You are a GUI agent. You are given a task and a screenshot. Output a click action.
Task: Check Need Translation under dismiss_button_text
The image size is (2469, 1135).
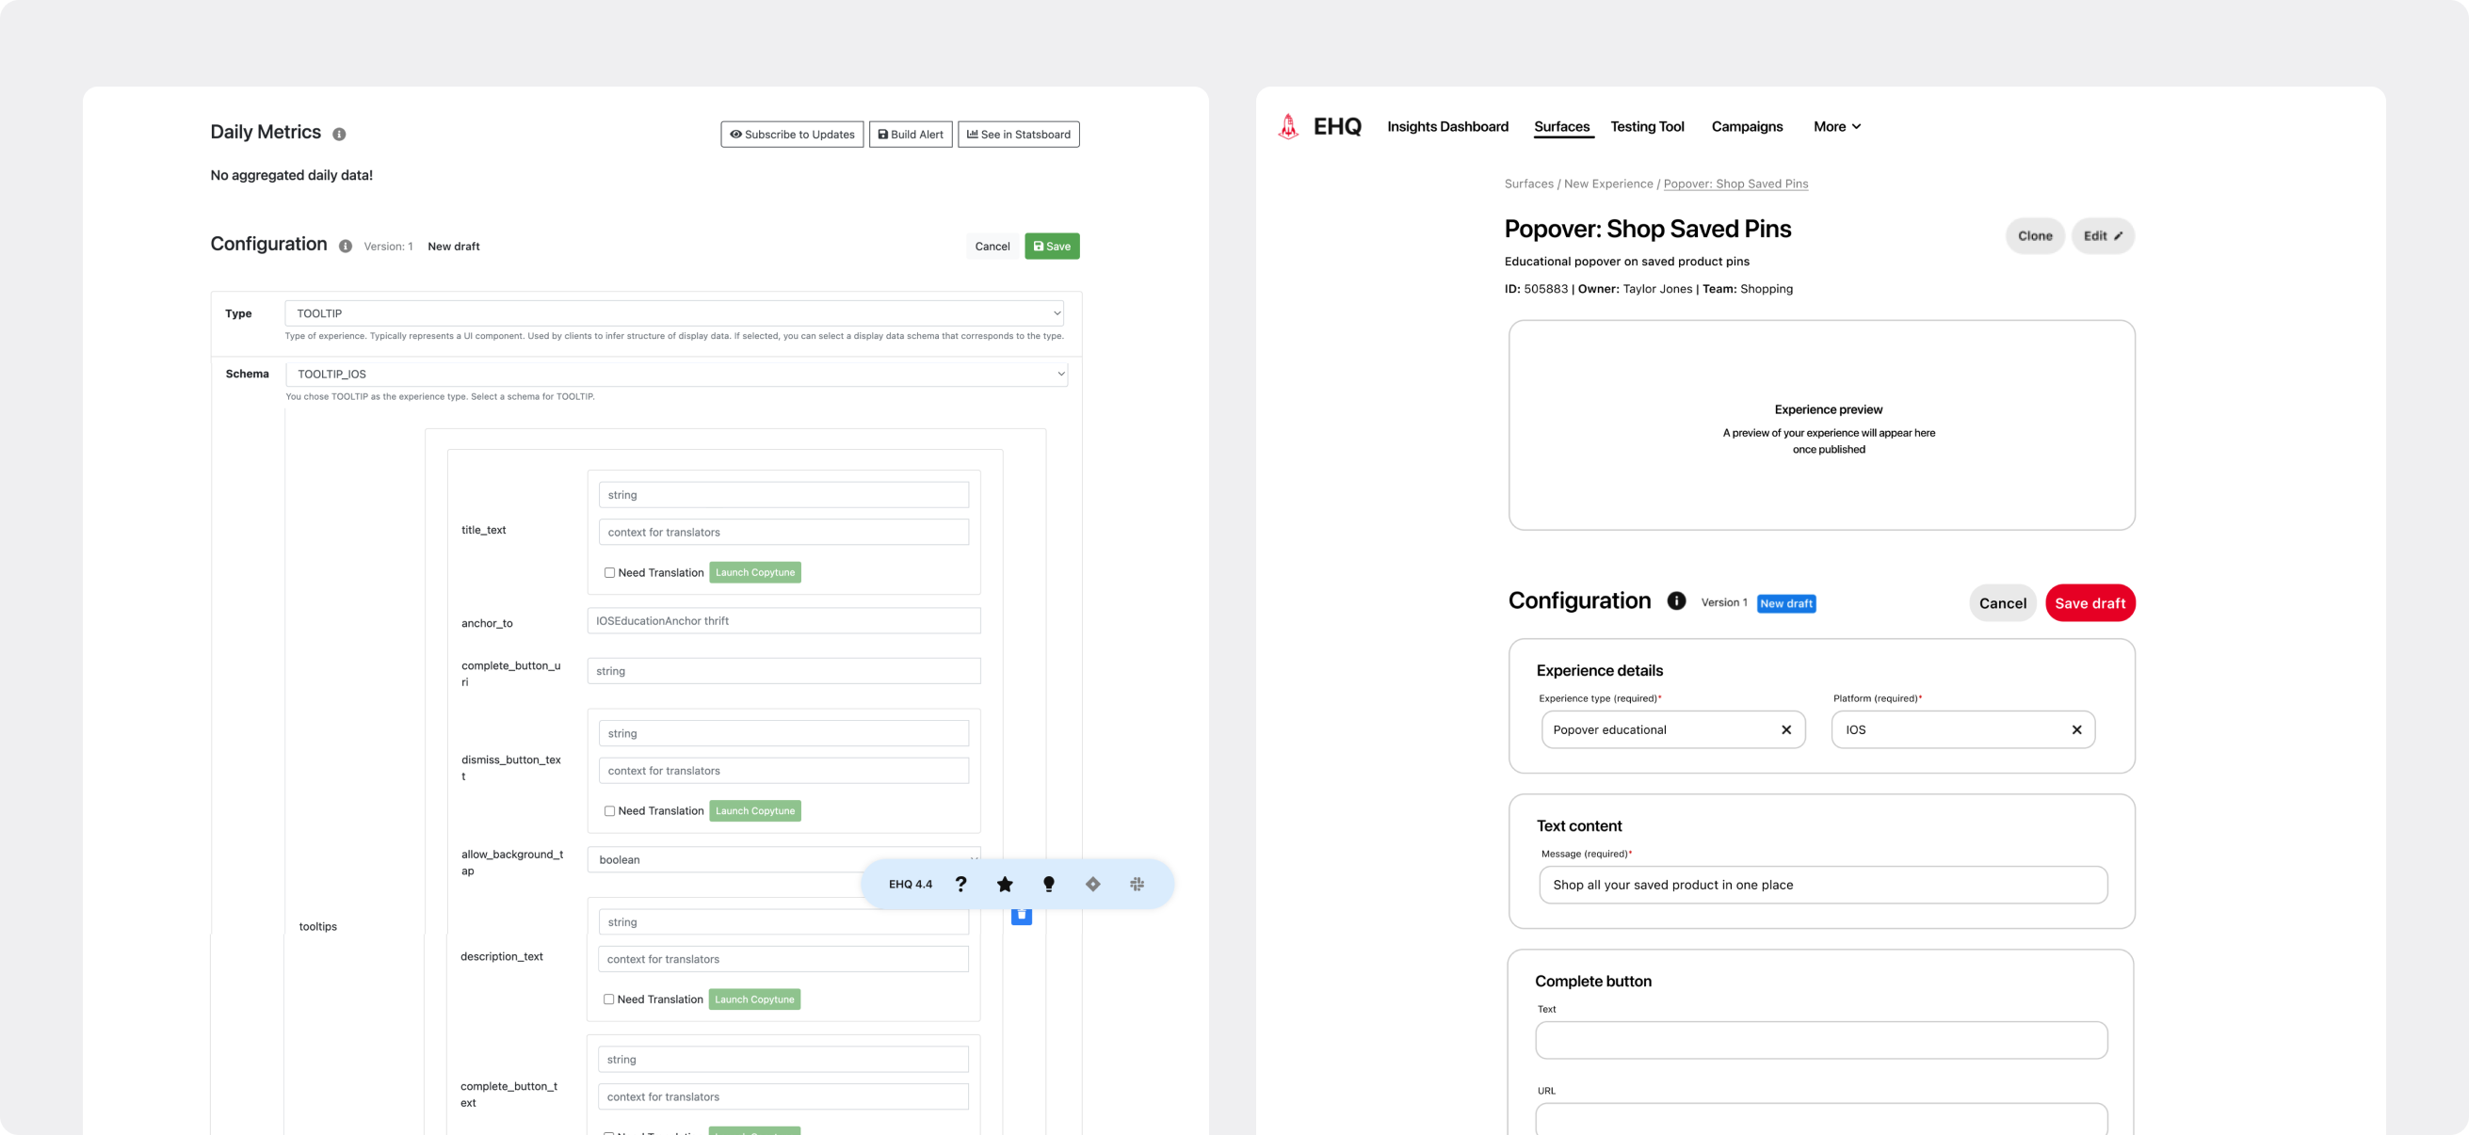click(x=609, y=811)
